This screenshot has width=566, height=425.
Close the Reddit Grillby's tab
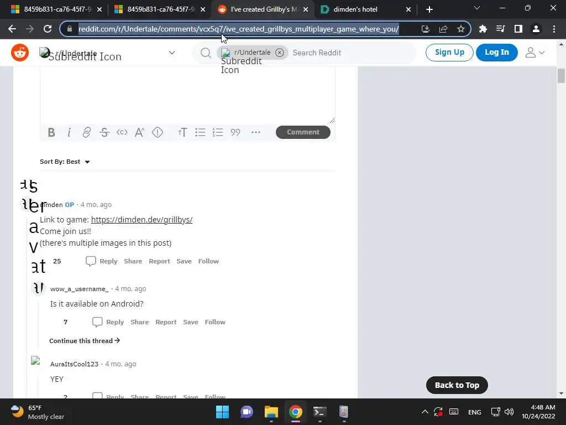point(306,9)
